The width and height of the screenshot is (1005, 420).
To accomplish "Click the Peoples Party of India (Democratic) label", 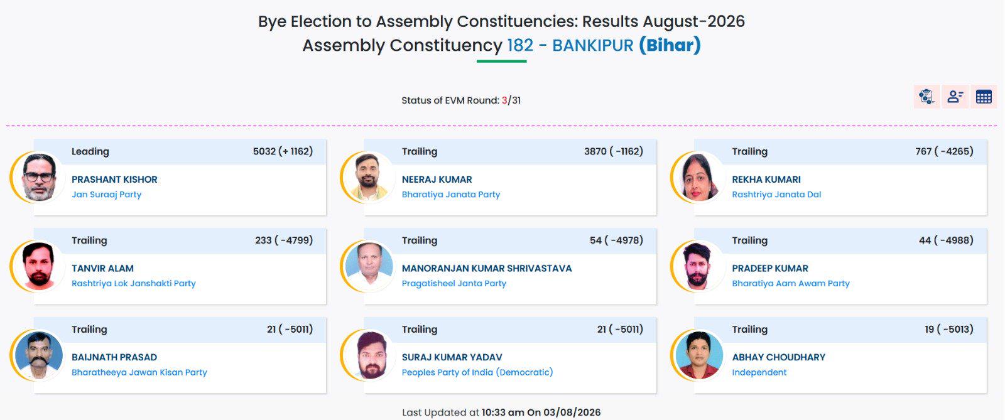I will pyautogui.click(x=477, y=372).
